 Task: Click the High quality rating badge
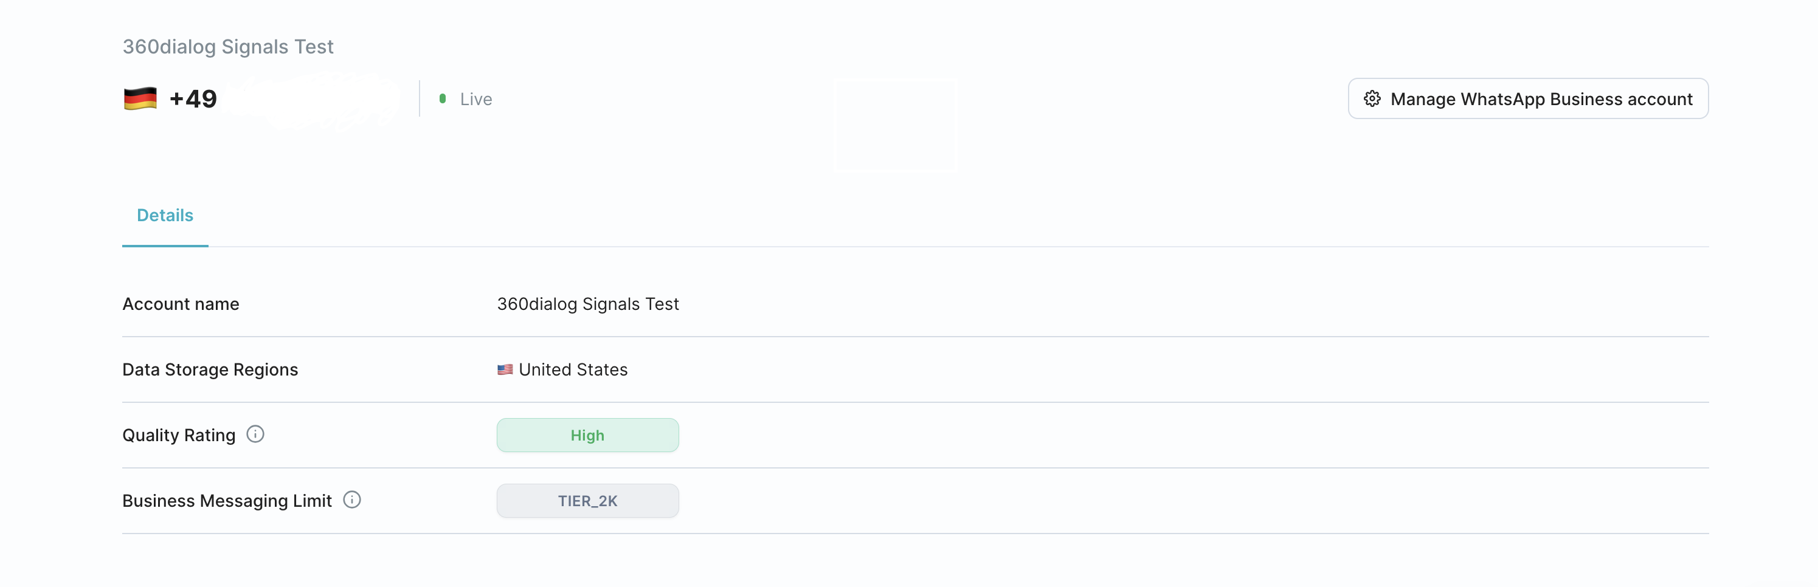587,435
